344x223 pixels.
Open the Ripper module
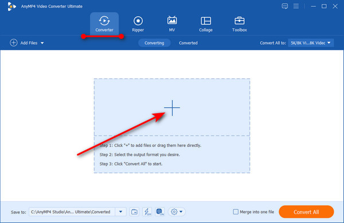[138, 24]
